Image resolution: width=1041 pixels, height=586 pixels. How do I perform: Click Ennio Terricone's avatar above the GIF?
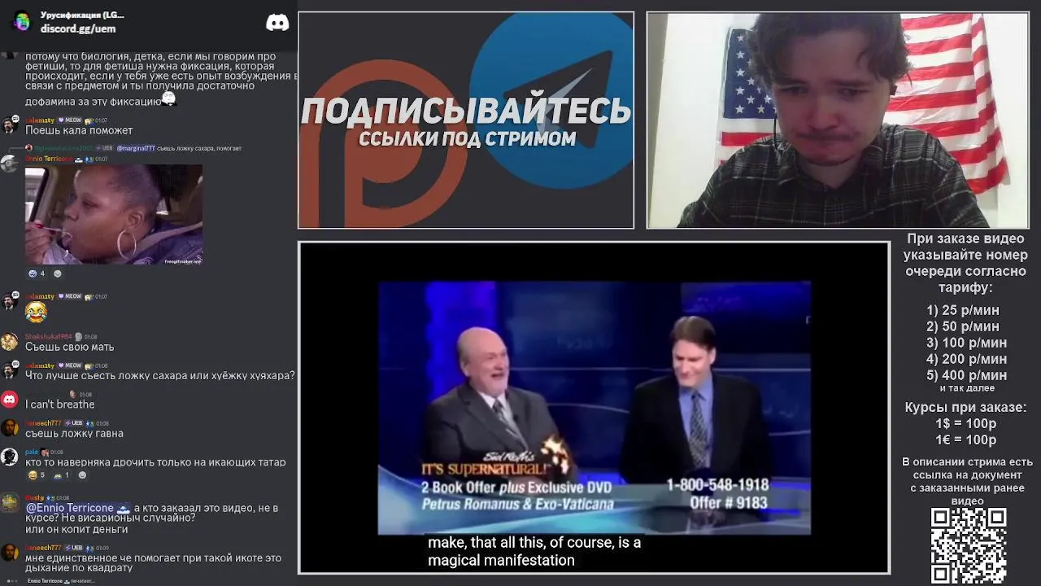tap(9, 163)
